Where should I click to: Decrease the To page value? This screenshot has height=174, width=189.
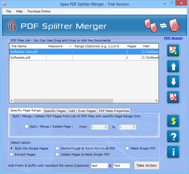click(x=134, y=128)
